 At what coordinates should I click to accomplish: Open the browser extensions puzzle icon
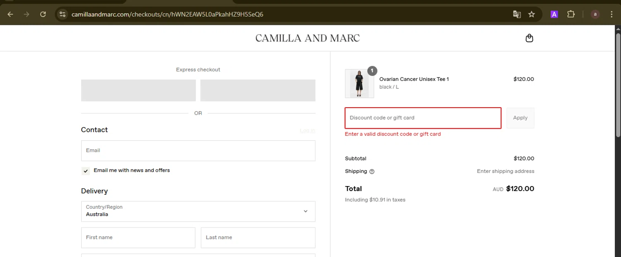571,14
